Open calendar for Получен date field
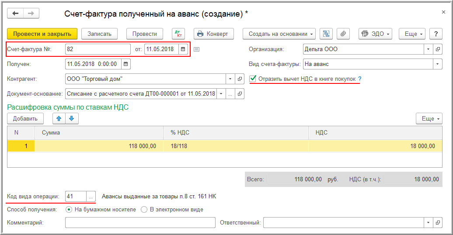The image size is (453, 235). pyautogui.click(x=125, y=64)
